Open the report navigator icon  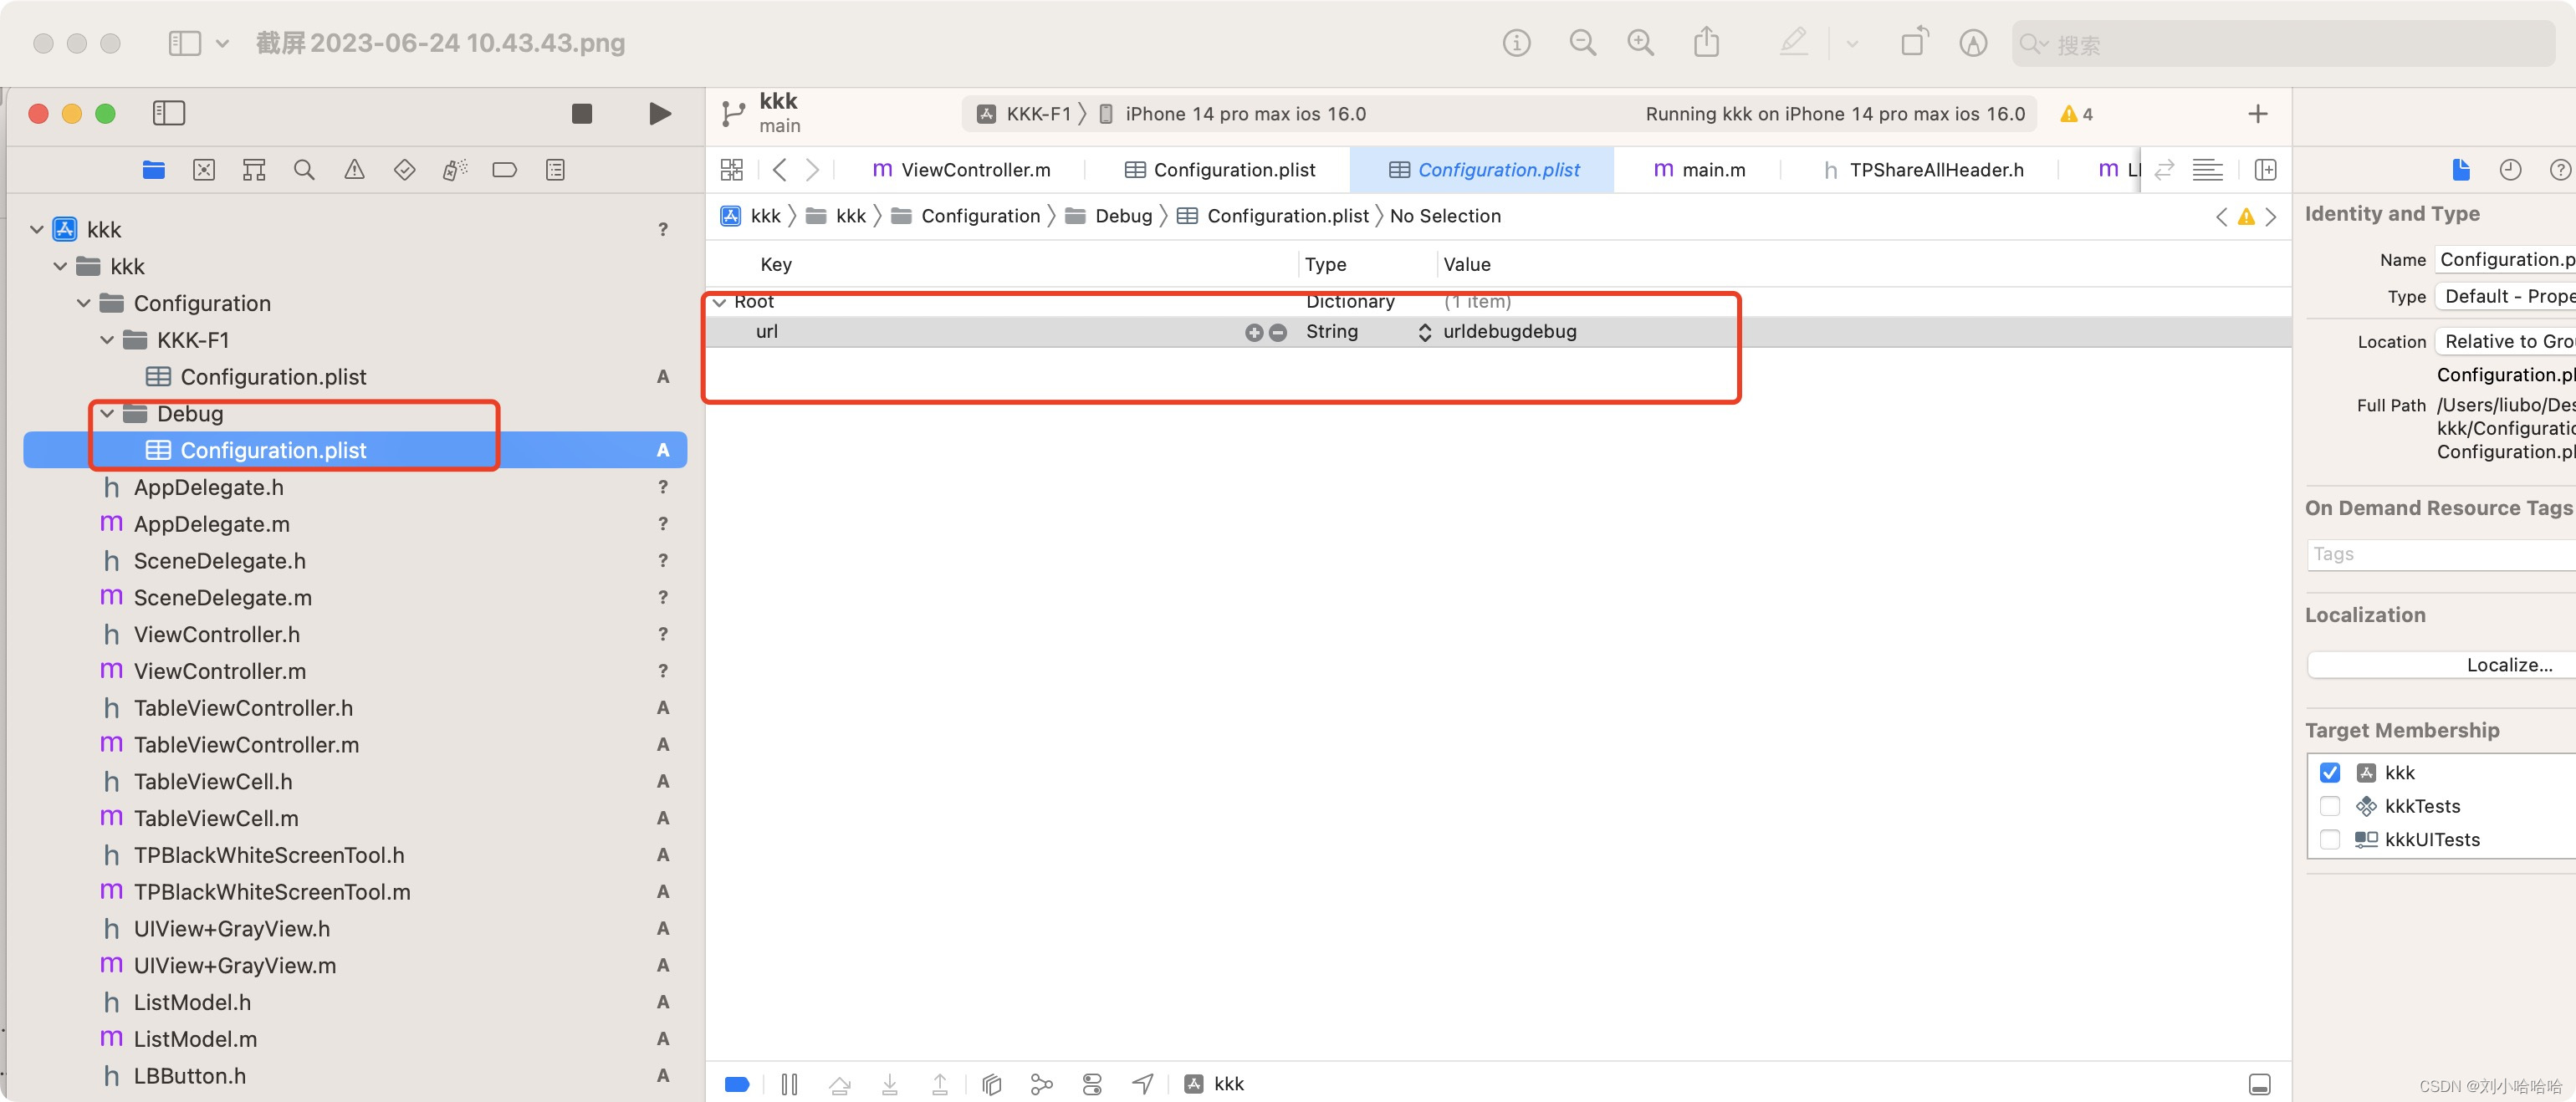click(555, 170)
